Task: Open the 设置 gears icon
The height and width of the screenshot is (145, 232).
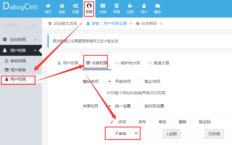Action: [x=75, y=6]
